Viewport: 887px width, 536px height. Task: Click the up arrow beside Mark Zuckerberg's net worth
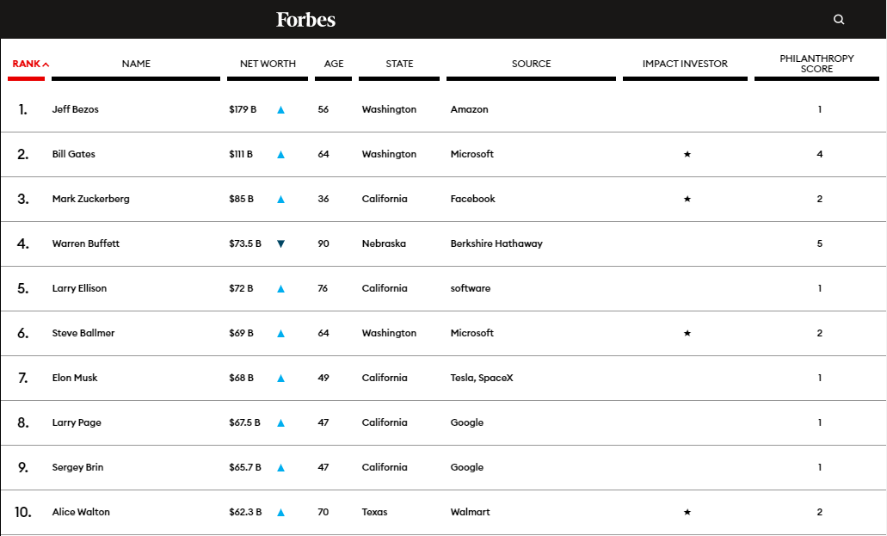[280, 200]
